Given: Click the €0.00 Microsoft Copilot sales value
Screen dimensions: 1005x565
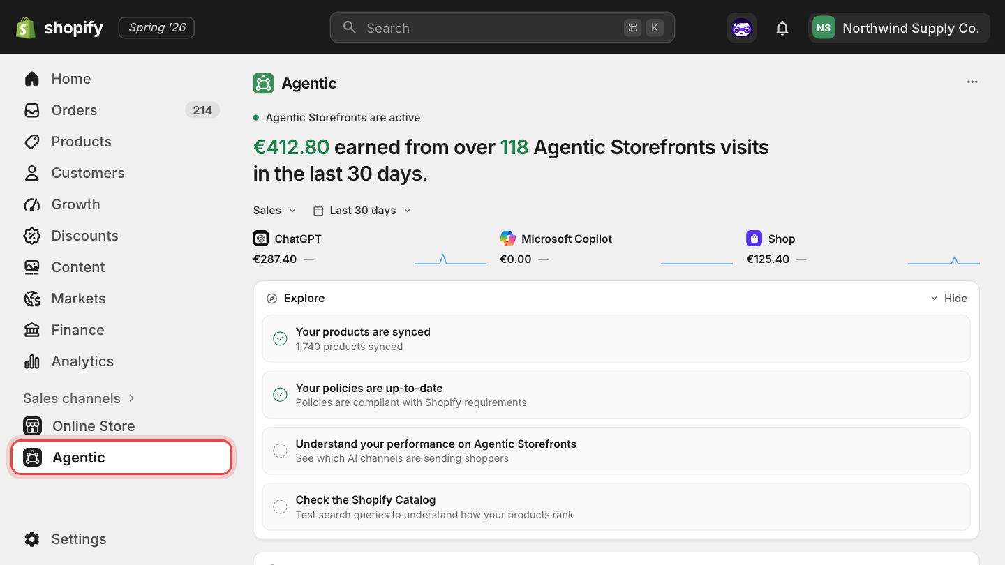Looking at the screenshot, I should click(x=516, y=259).
